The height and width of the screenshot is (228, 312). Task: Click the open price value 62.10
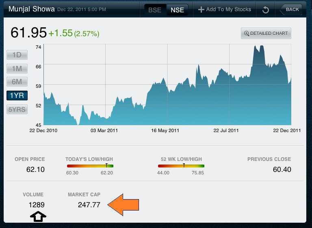tap(35, 169)
